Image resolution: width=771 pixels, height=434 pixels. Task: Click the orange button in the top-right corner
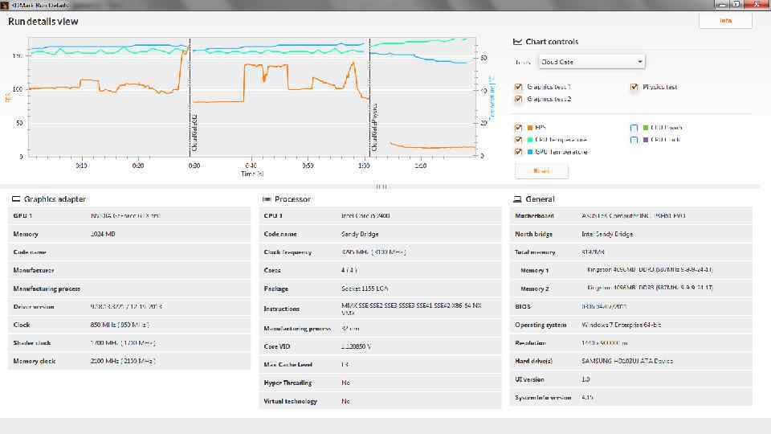pos(725,21)
